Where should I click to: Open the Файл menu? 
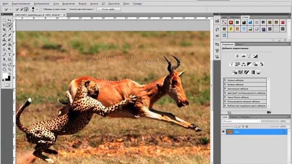(x=5, y=4)
